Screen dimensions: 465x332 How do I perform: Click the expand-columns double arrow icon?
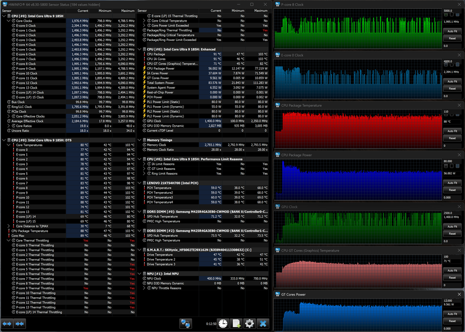click(7, 324)
